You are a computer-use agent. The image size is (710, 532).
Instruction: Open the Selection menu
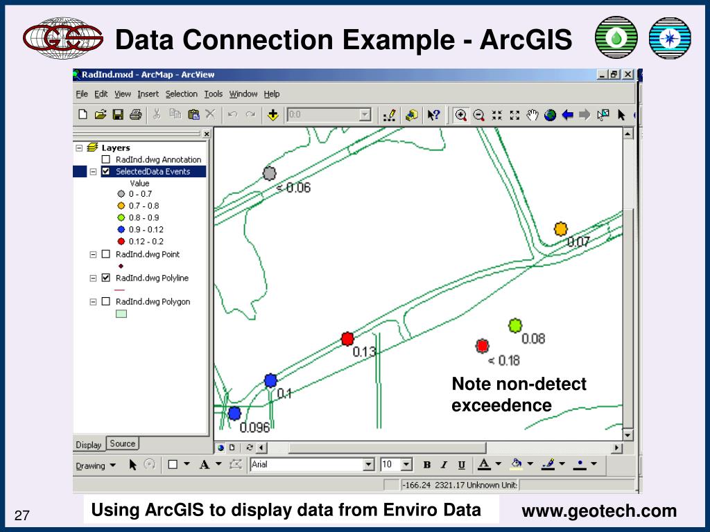[x=181, y=94]
